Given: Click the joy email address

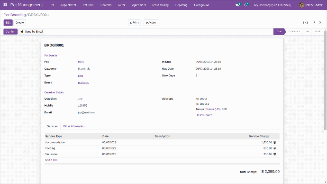Looking at the screenshot, I should (87, 112).
